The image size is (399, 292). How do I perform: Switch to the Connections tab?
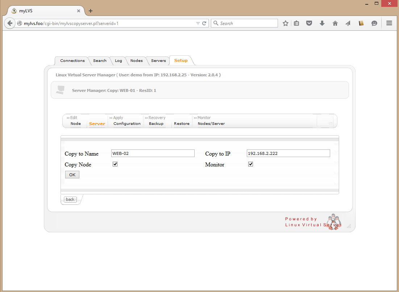(x=72, y=61)
